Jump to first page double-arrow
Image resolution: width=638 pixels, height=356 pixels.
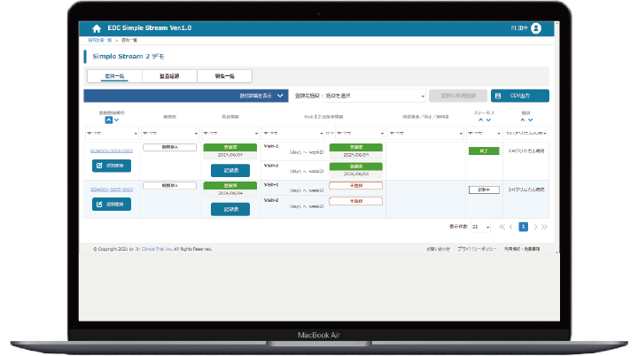pos(502,227)
